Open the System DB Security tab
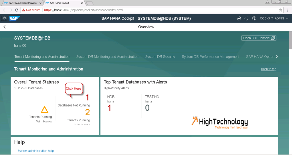 click(x=160, y=57)
